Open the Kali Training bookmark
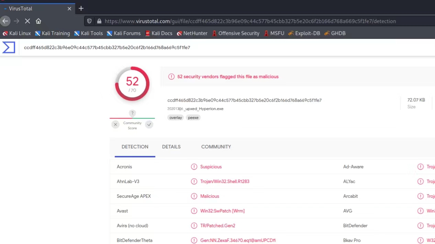The image size is (435, 244). coord(52,33)
